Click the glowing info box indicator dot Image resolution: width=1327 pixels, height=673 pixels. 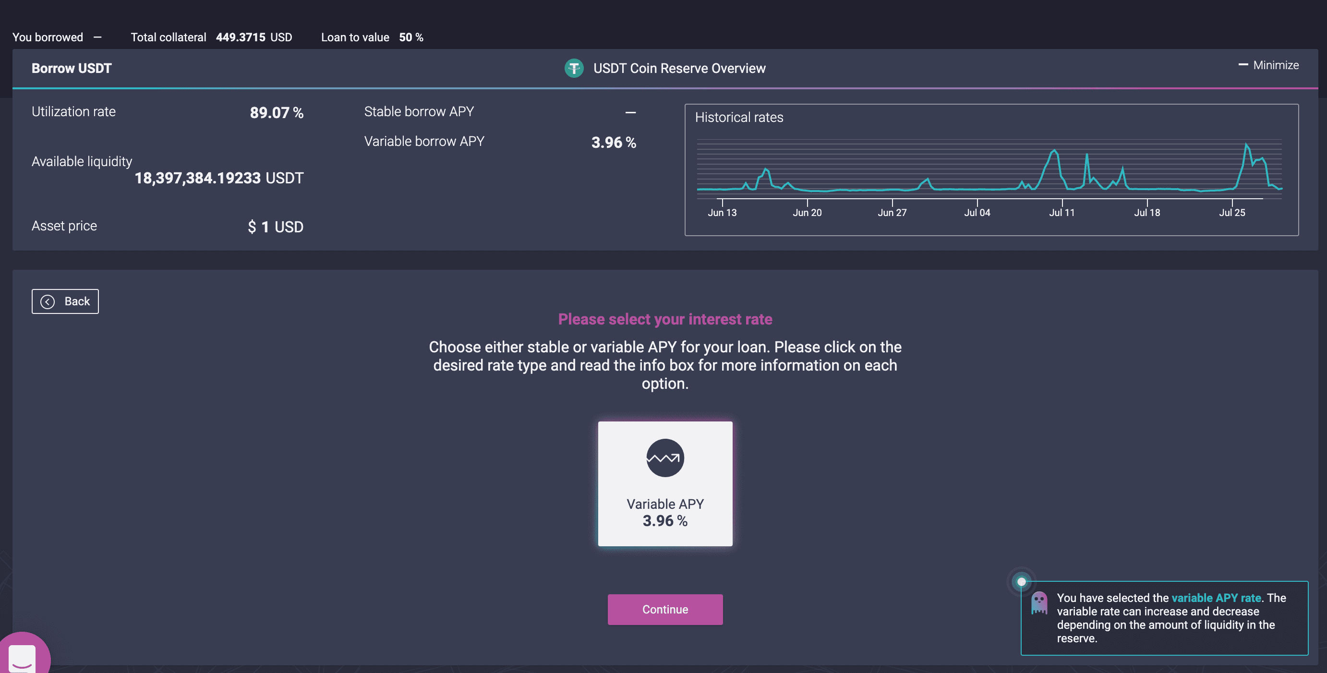(1021, 582)
